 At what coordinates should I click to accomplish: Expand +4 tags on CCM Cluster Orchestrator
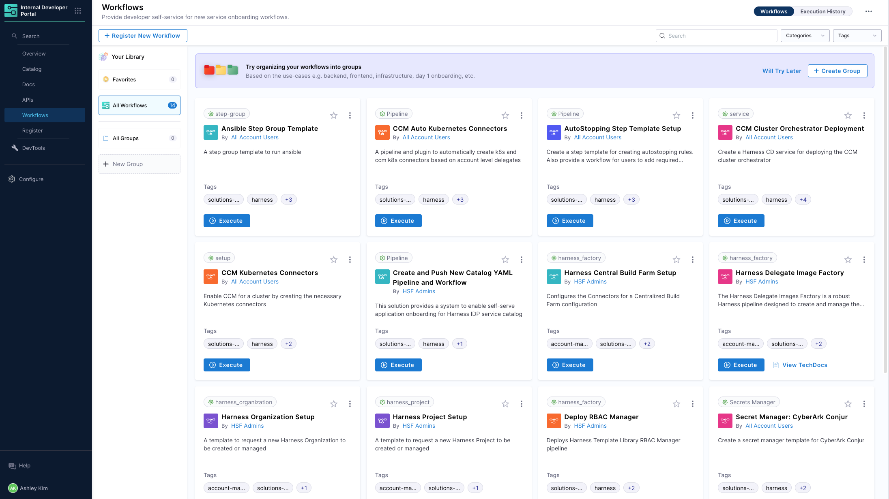[x=803, y=200]
